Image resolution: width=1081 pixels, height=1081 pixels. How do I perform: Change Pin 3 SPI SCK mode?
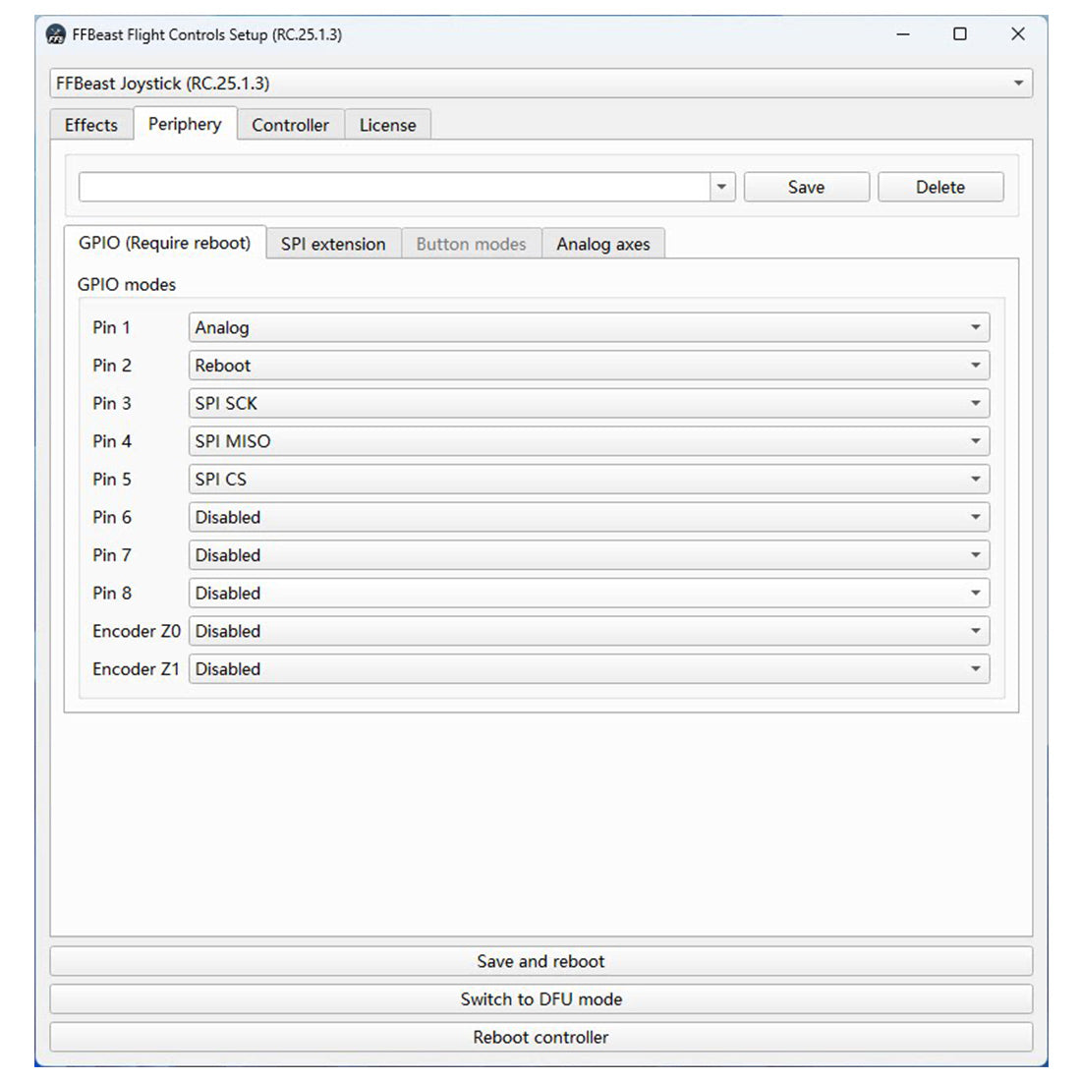[588, 403]
